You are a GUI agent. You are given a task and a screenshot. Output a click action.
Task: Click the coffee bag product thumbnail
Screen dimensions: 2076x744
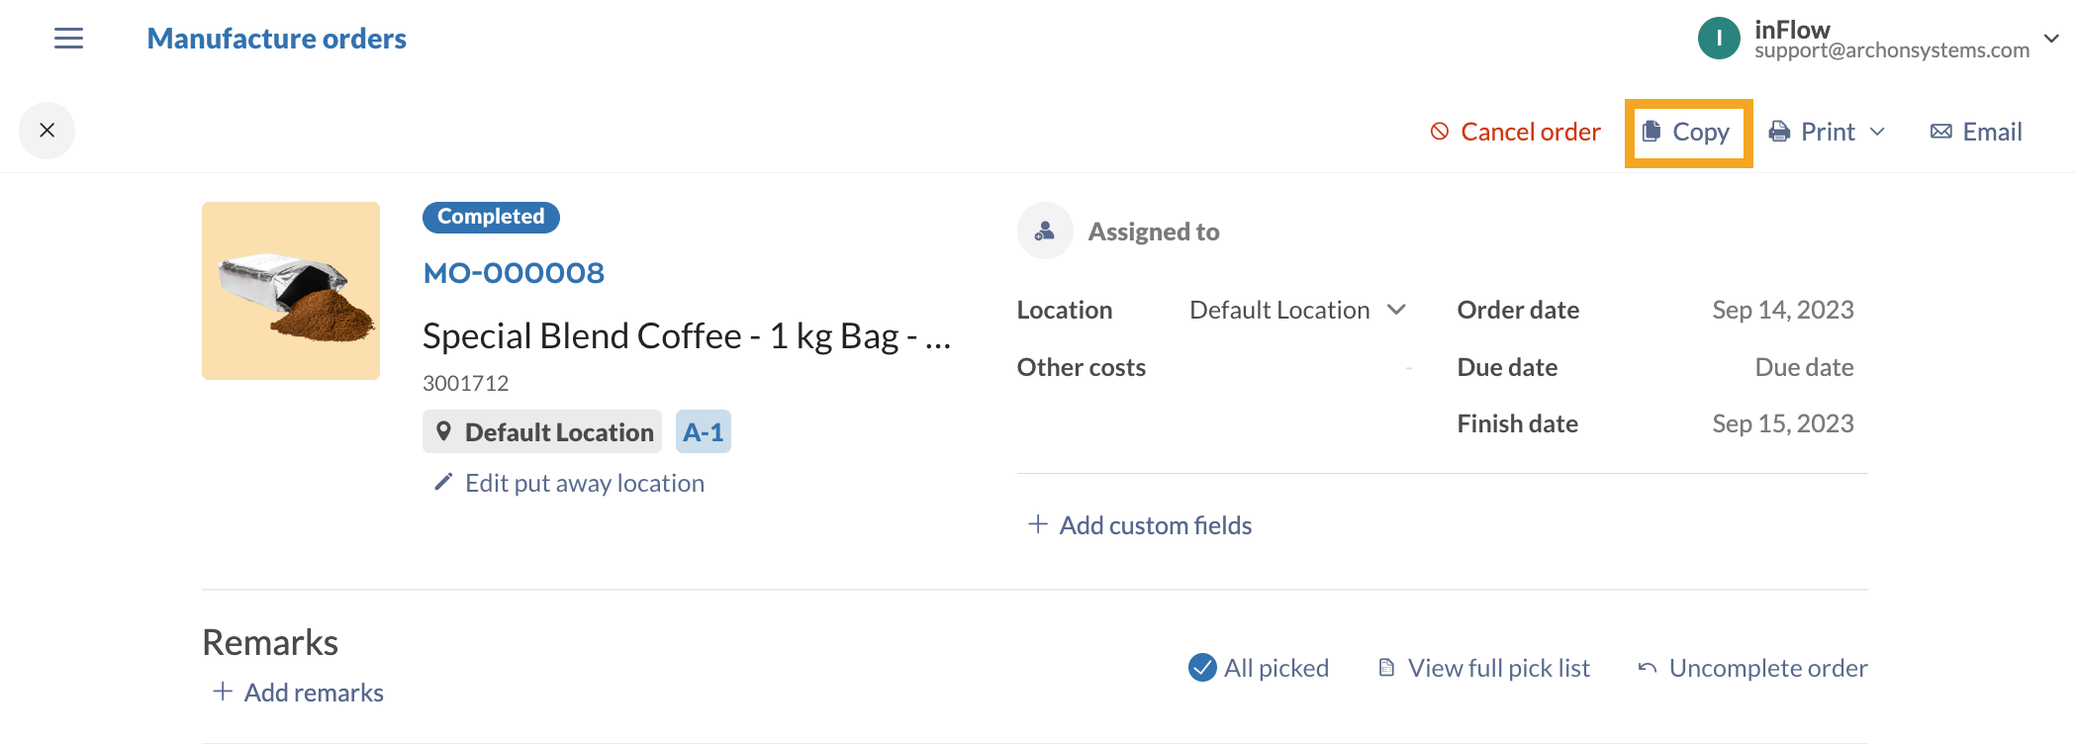291,291
